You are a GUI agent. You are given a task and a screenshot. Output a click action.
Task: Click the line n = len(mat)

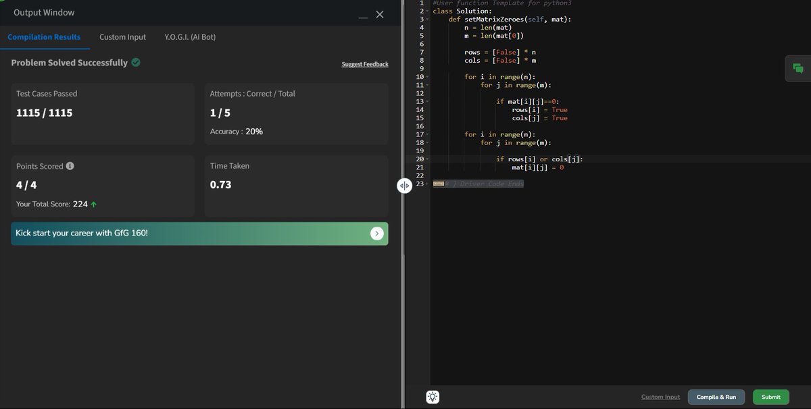click(488, 28)
